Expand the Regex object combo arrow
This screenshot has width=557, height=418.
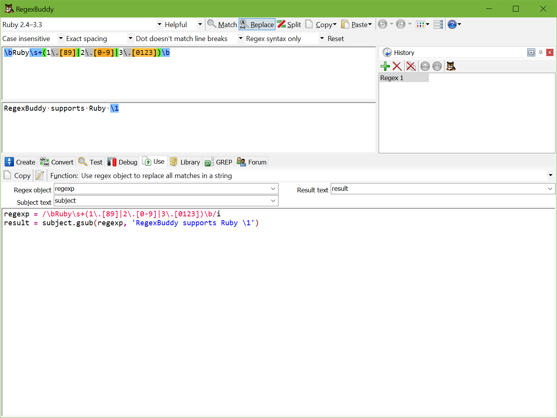273,189
